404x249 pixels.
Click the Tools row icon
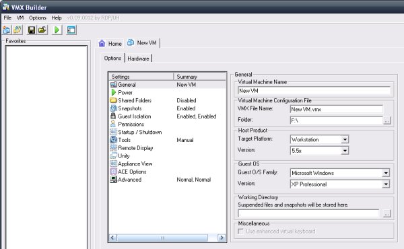click(113, 140)
